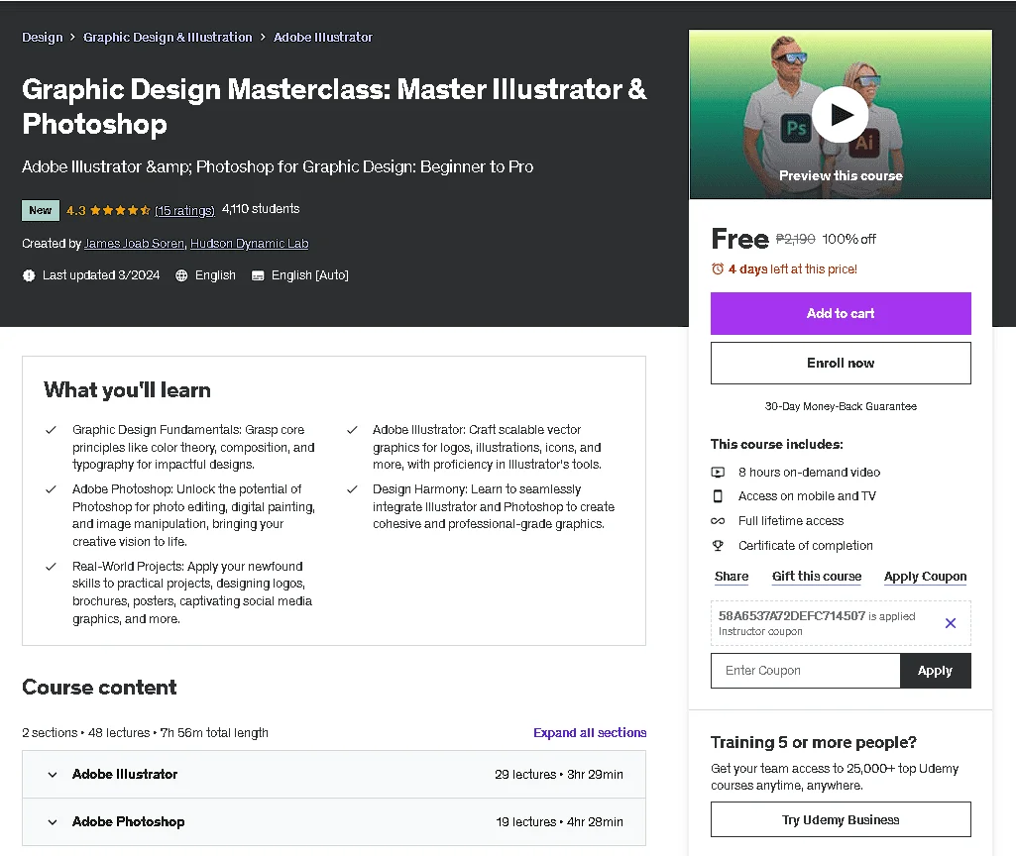Click the '19 lectures • 4hr 28min' text
This screenshot has width=1016, height=856.
(x=559, y=822)
